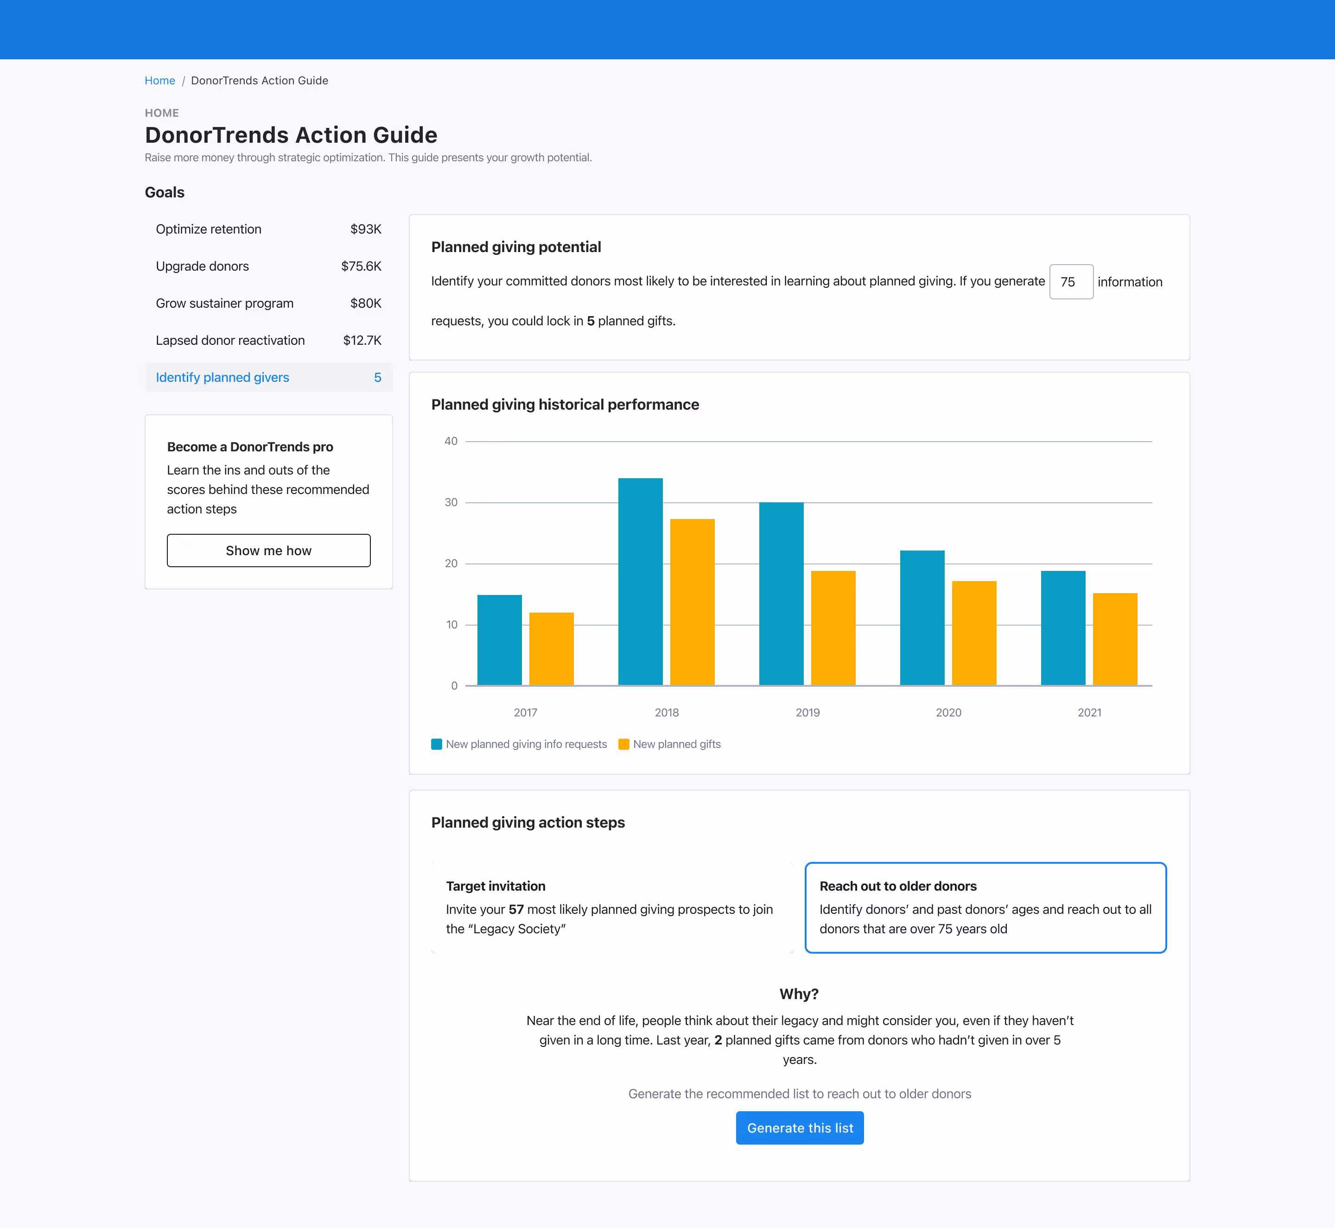Click the 2017 info requests blue bar
1335x1228 pixels.
(499, 639)
